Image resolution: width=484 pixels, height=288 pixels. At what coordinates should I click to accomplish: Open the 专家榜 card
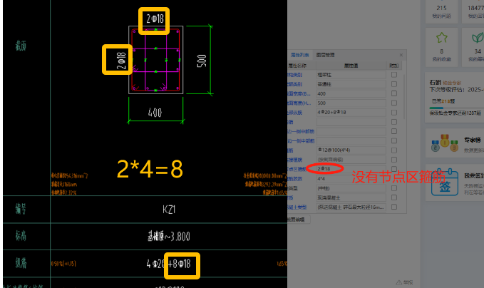click(x=455, y=143)
